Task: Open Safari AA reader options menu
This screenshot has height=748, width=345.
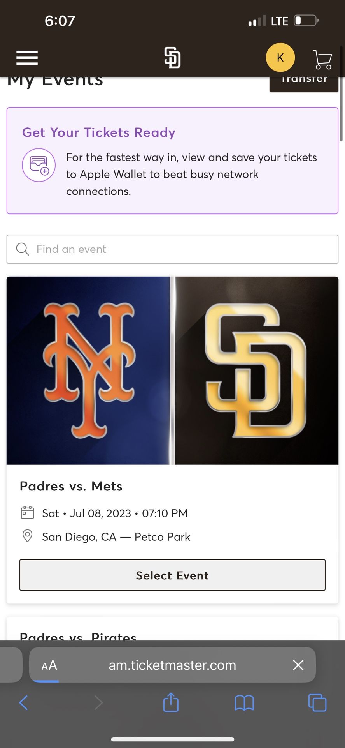Action: click(x=49, y=665)
